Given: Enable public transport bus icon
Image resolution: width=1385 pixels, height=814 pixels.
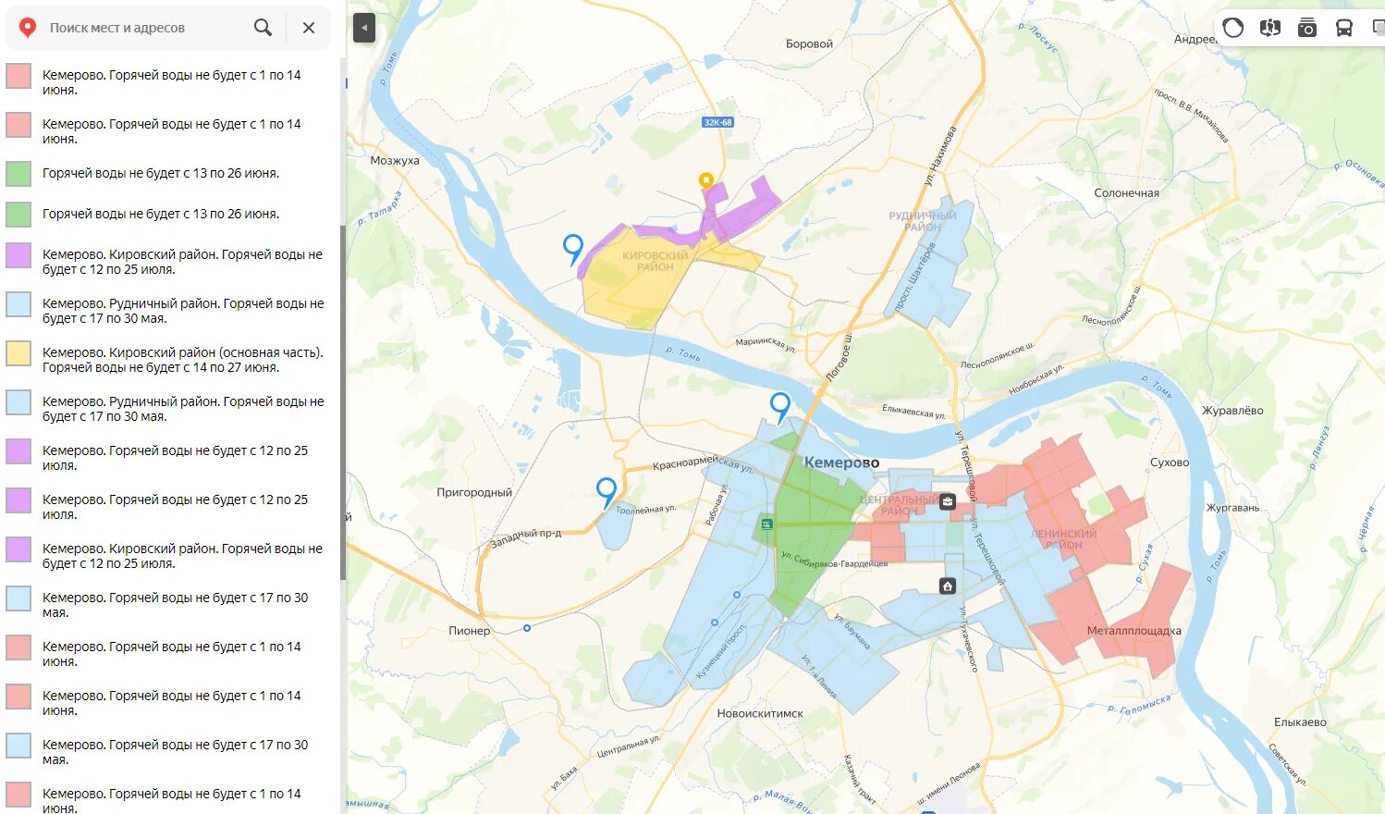Looking at the screenshot, I should pos(1344,28).
